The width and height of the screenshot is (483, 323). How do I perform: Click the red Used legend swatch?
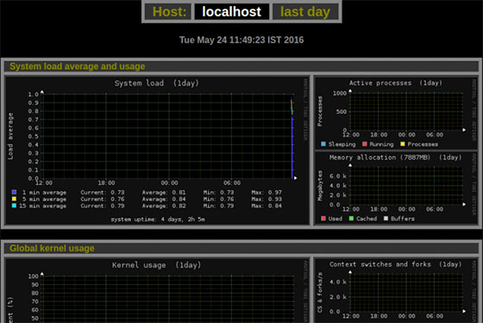[x=323, y=218]
